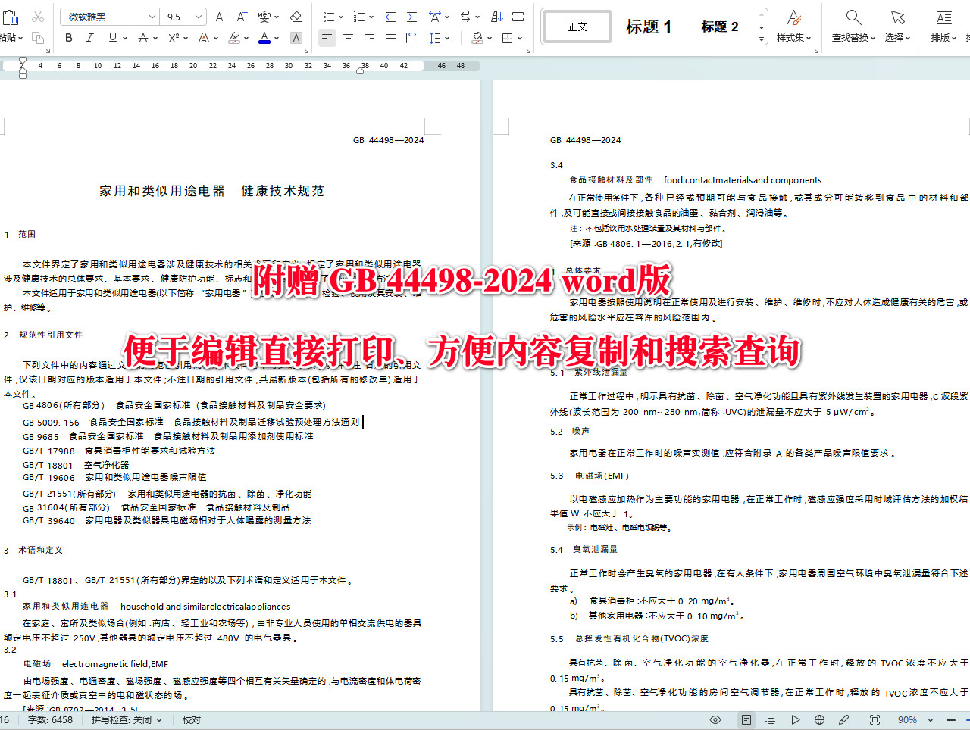Apply a bulleted list

(329, 16)
